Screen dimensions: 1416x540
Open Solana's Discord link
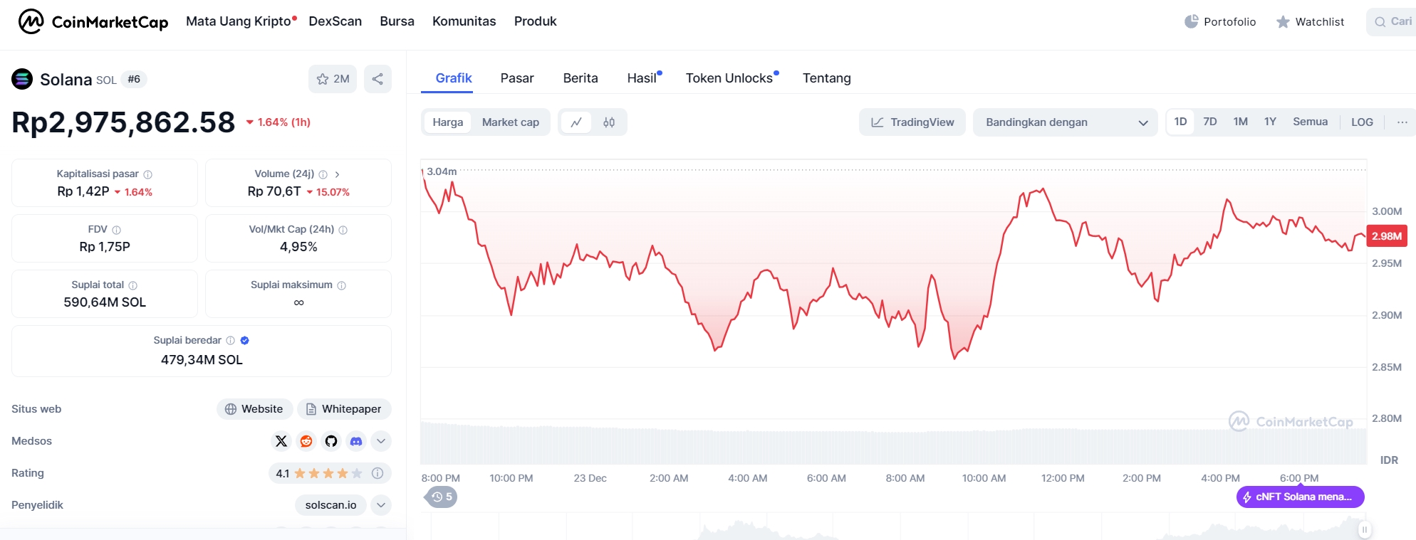pos(356,441)
